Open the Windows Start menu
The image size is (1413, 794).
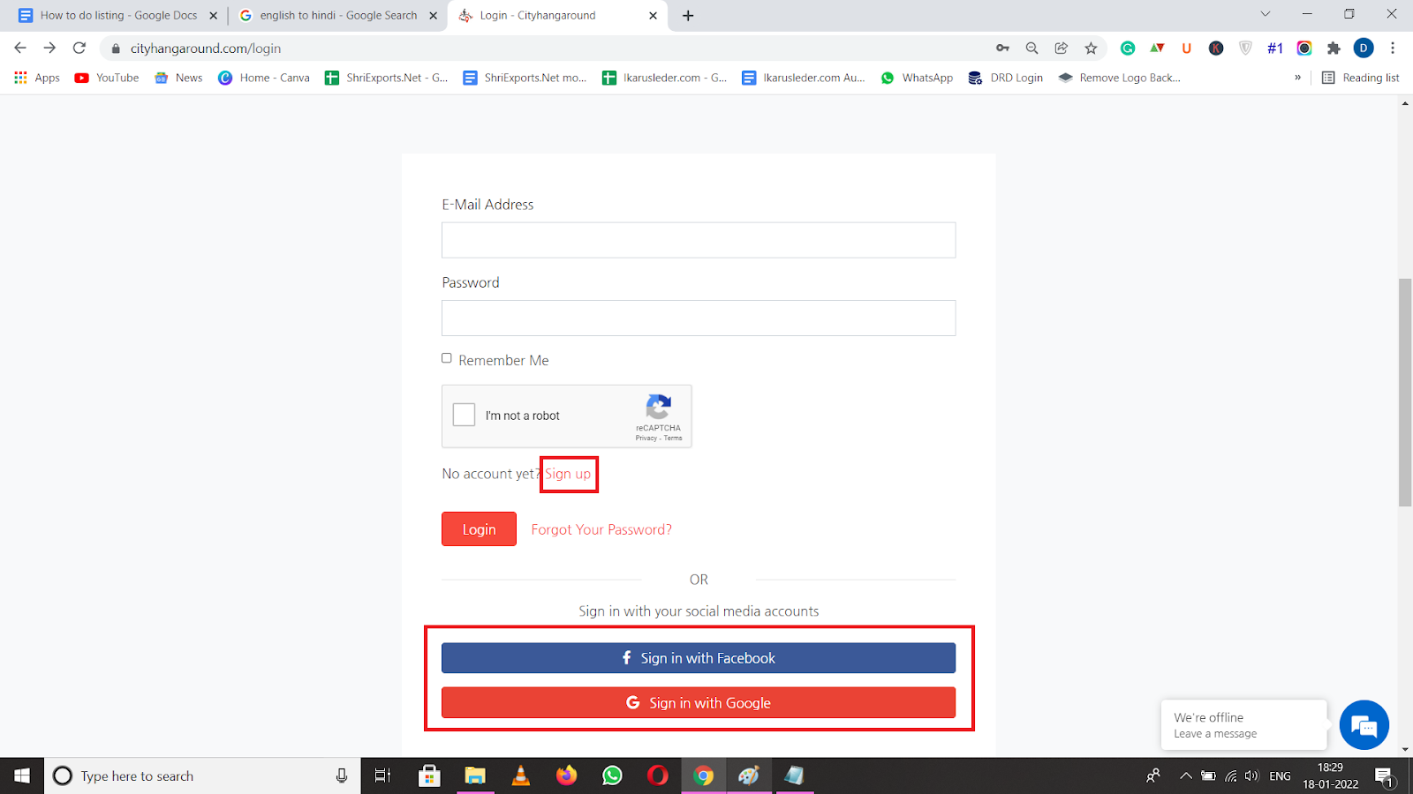tap(22, 775)
